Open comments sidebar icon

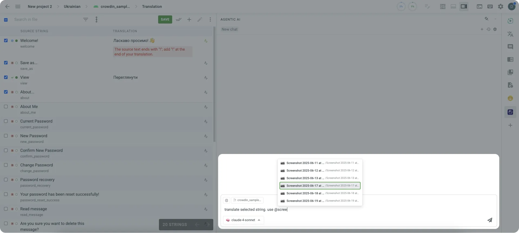[510, 47]
